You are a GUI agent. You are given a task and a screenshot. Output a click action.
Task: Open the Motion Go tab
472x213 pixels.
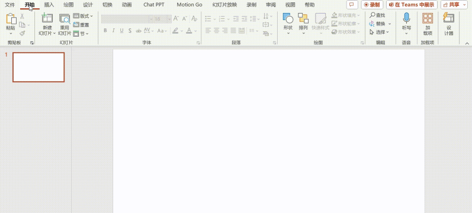click(190, 5)
